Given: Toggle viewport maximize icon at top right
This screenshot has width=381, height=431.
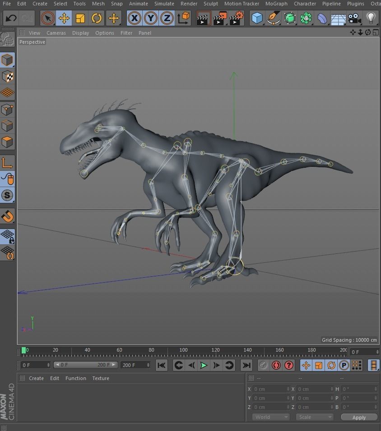Looking at the screenshot, I should tap(376, 33).
